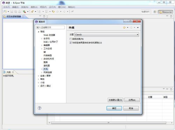Open the 搜索(A) menu
Screen dimensions: 175x130
pyautogui.click(x=34, y=7)
